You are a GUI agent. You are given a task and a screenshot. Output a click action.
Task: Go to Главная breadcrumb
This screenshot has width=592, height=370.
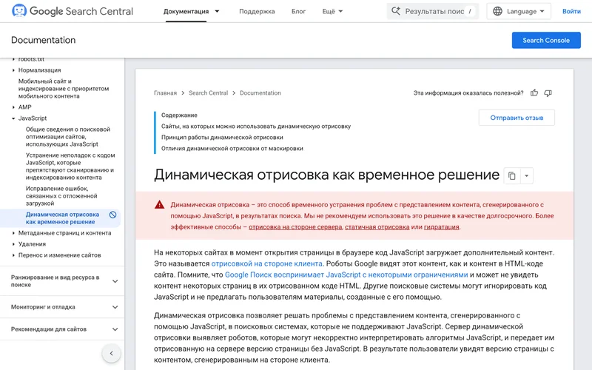[165, 93]
